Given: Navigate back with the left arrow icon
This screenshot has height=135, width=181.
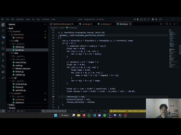Looking at the screenshot, I should pyautogui.click(x=170, y=24).
